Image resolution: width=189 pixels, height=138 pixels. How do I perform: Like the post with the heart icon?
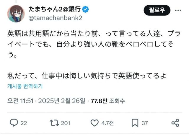[94, 122]
